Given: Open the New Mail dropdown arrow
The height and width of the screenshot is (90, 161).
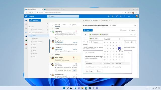Looking at the screenshot, I should click(x=40, y=20).
